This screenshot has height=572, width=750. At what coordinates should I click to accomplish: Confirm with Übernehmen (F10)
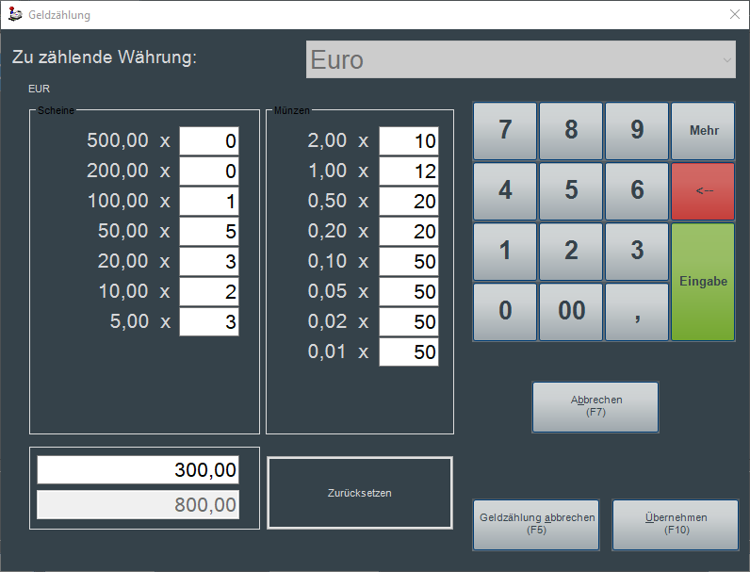click(x=675, y=524)
